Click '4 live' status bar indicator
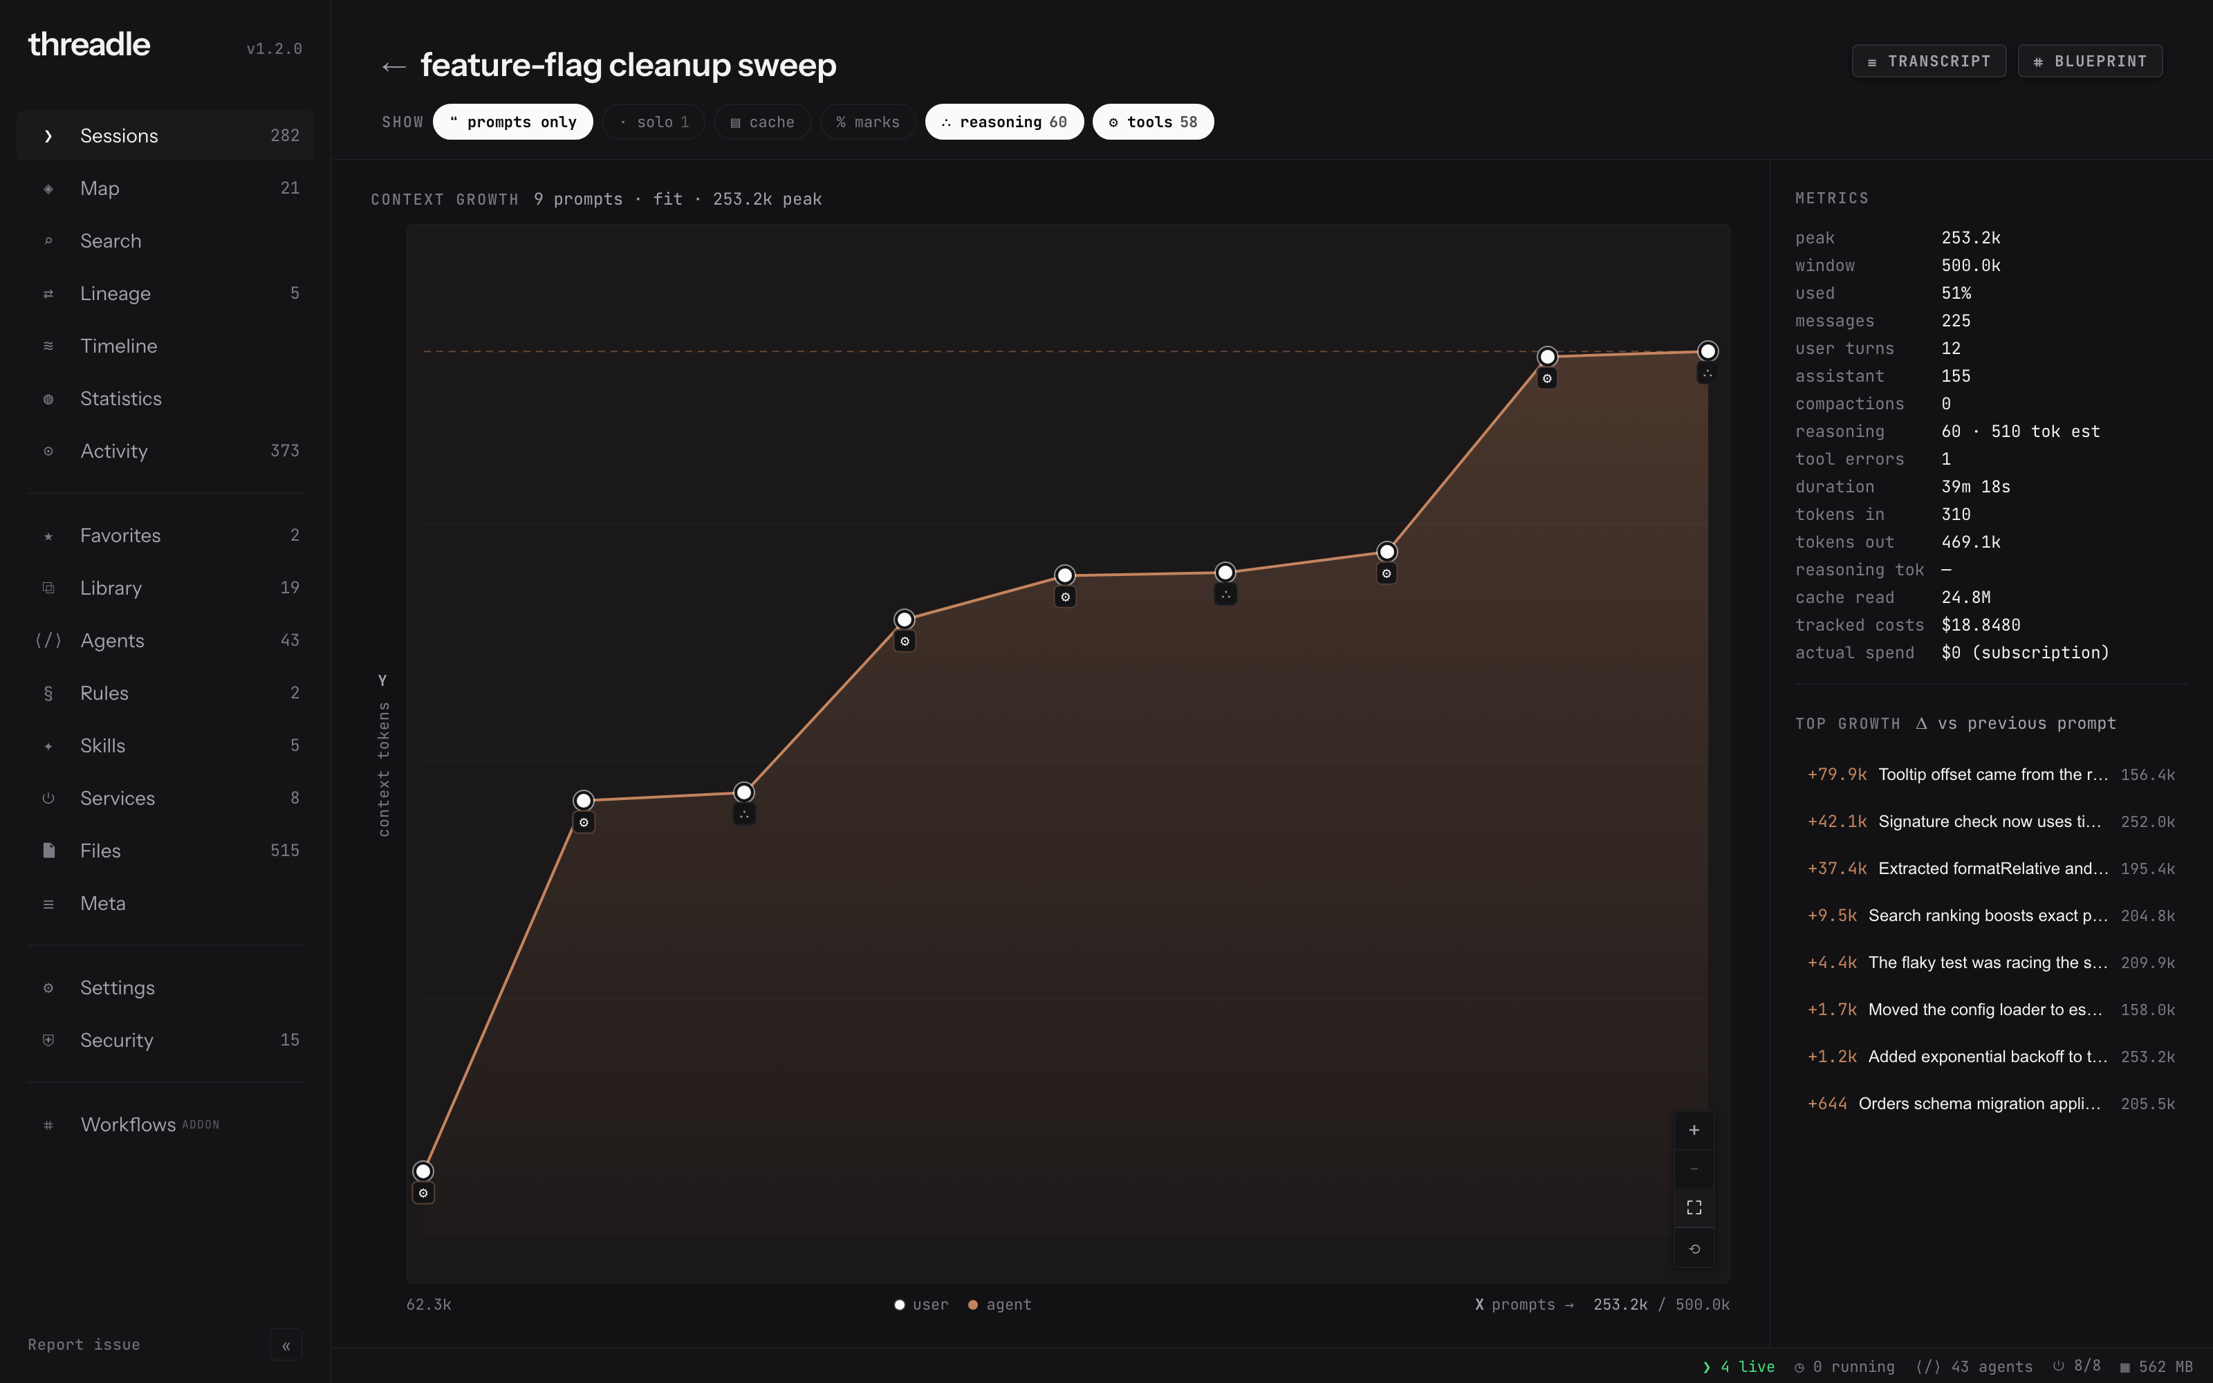The width and height of the screenshot is (2213, 1383). pos(1739,1366)
